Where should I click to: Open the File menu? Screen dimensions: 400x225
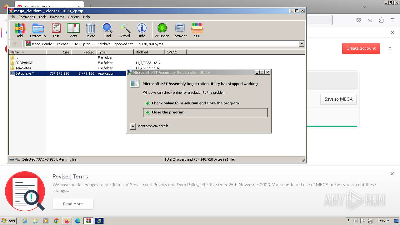(12, 17)
